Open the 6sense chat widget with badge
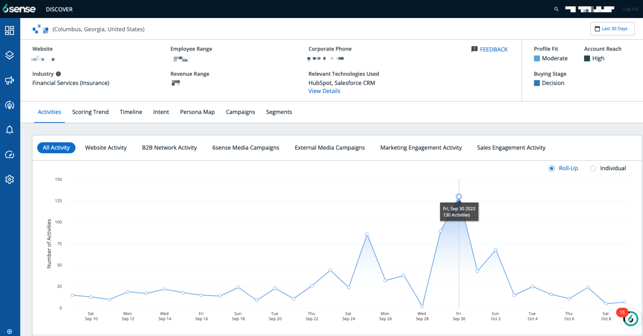 [630, 318]
